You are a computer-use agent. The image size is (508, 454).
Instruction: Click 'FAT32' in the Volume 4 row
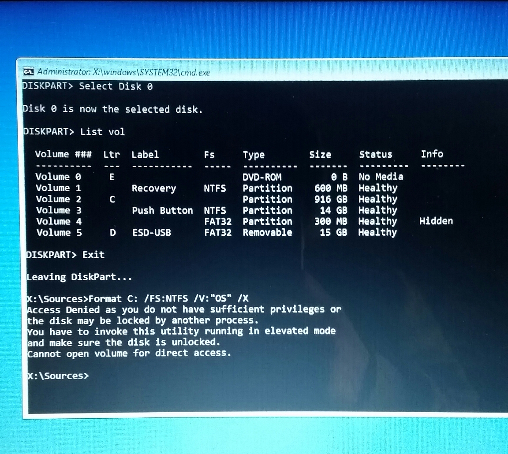[x=218, y=222]
